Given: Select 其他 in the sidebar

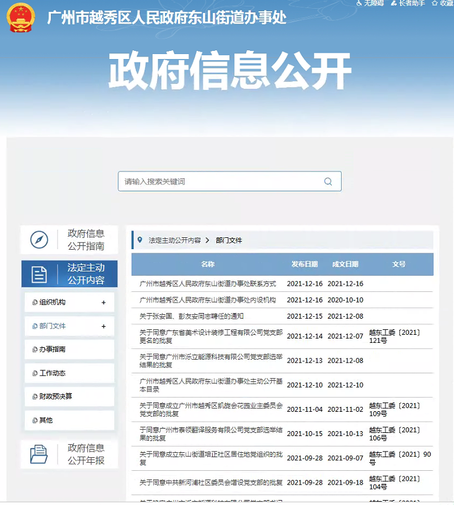Looking at the screenshot, I should click(46, 420).
